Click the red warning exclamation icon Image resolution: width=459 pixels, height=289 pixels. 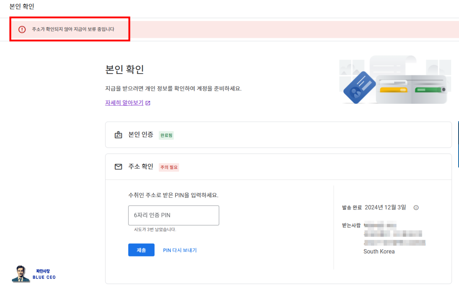coord(21,29)
